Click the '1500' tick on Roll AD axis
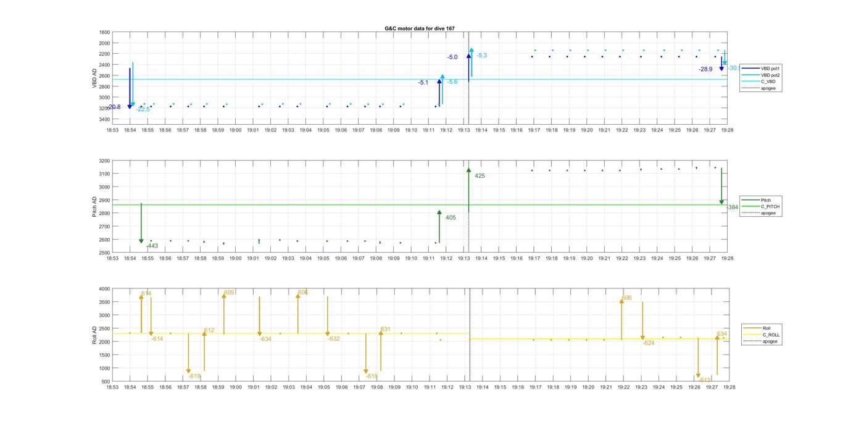Screen dimensions: 864x428 coord(105,355)
